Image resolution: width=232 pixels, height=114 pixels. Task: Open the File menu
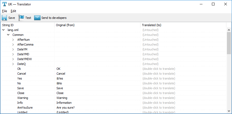click(4, 11)
